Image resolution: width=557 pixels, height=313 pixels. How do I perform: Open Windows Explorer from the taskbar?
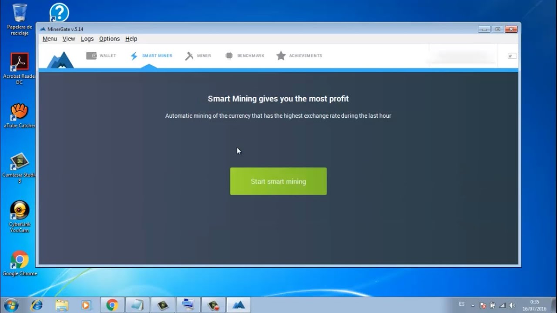(x=62, y=305)
